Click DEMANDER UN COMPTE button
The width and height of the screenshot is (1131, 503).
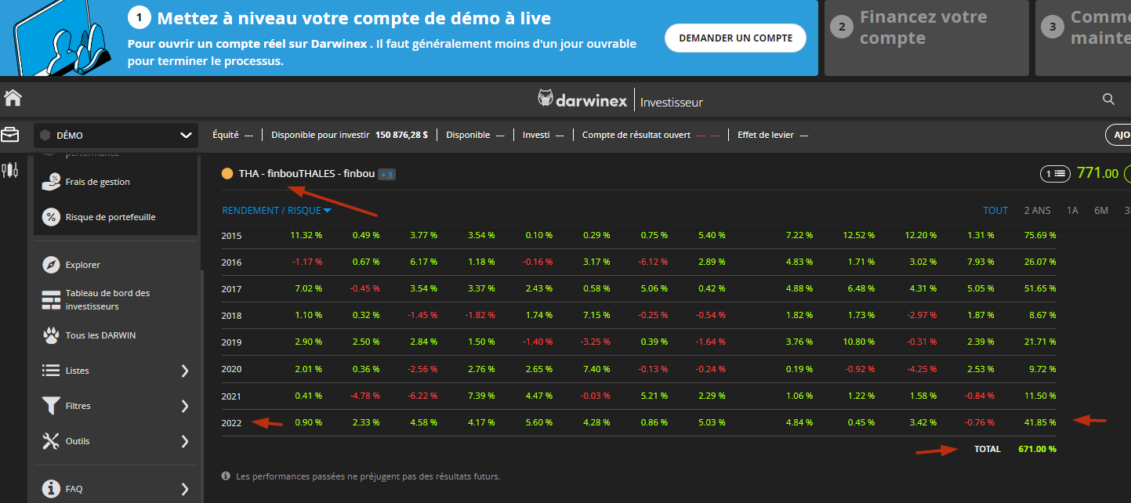735,38
